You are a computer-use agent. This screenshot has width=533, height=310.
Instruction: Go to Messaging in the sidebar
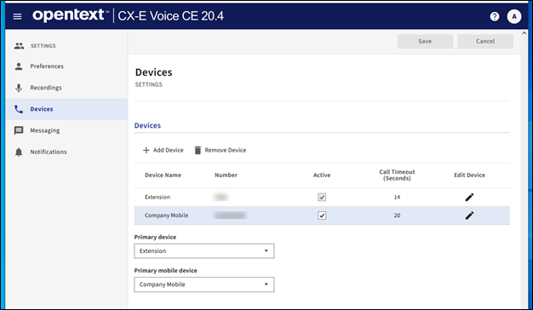coord(45,130)
